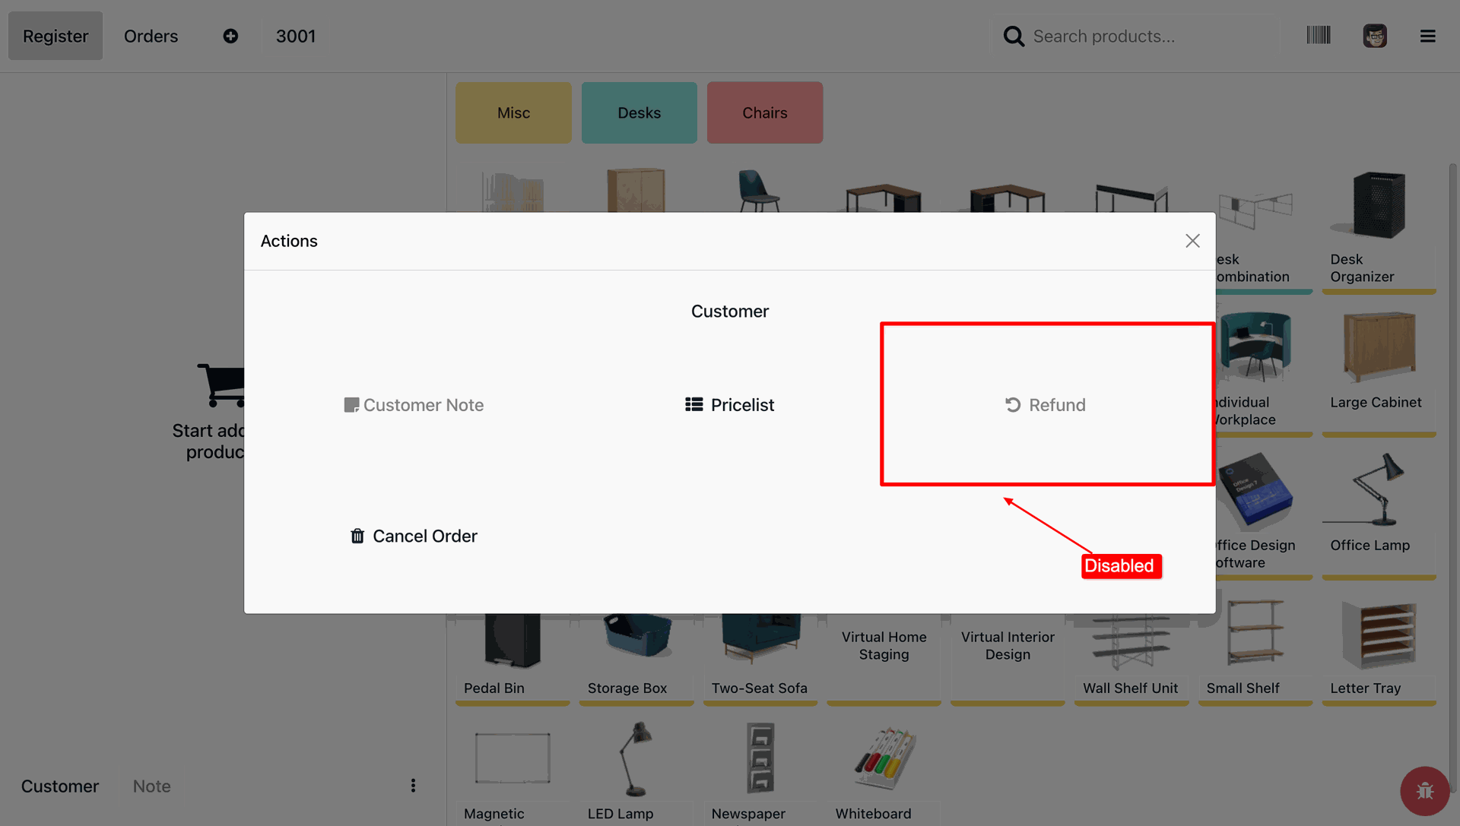Select order 3001 tab
1460x826 pixels.
point(295,36)
